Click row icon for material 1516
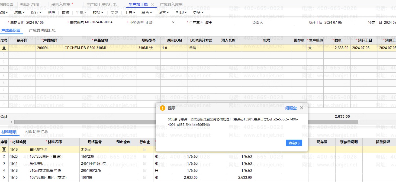 coord(4,149)
